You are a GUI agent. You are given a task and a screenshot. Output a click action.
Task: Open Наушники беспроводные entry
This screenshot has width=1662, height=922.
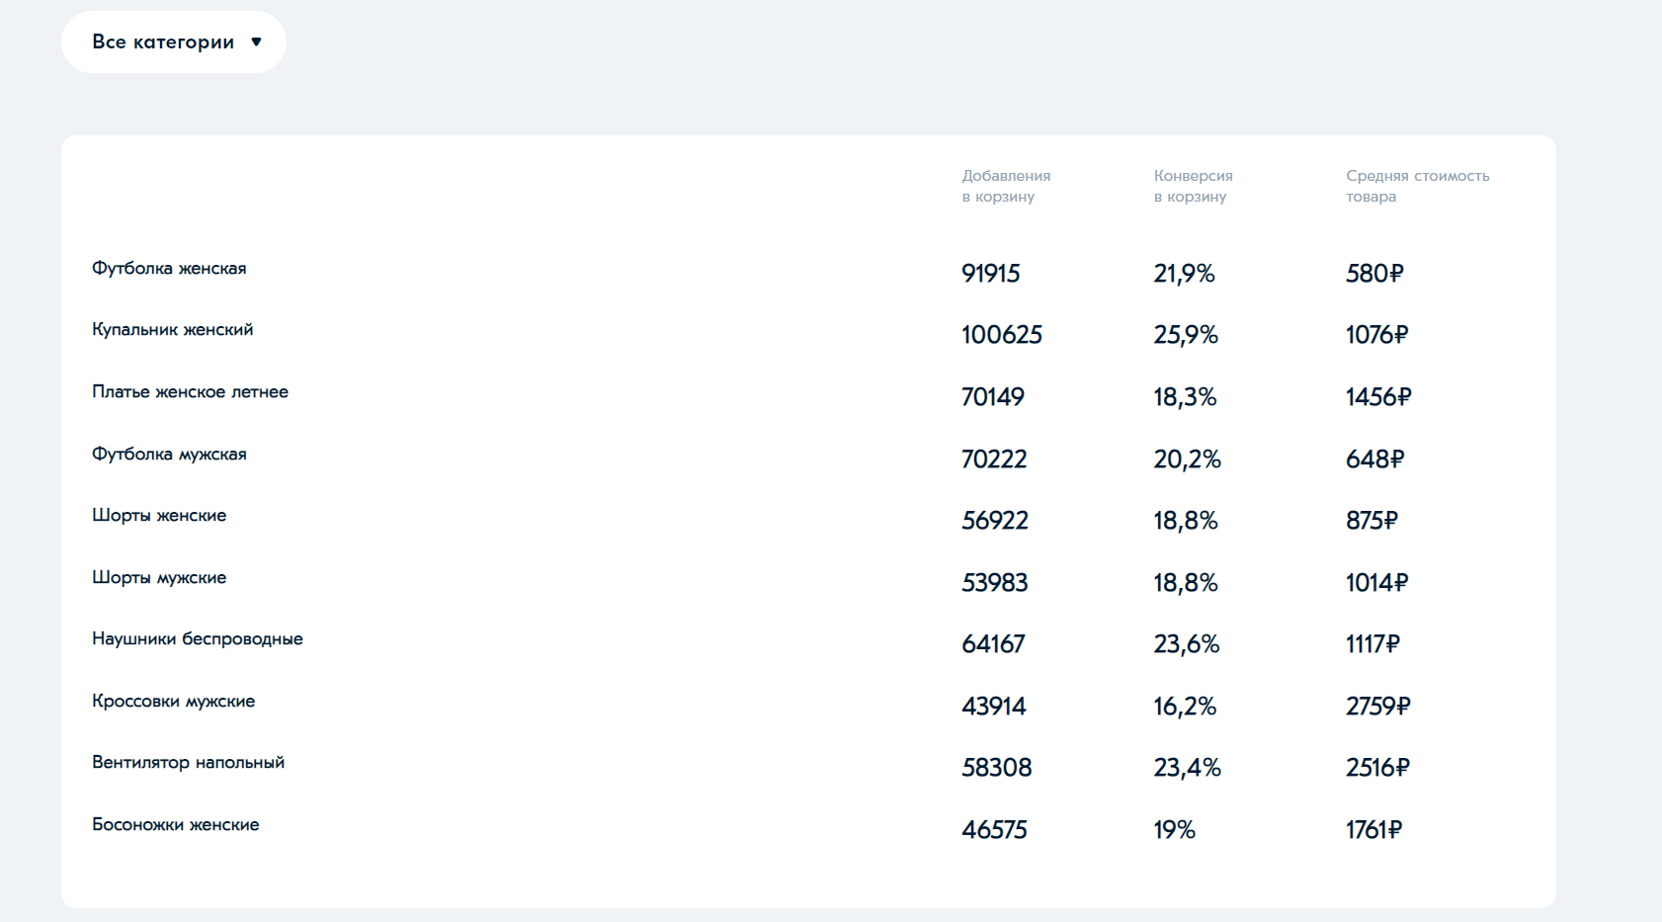click(198, 639)
